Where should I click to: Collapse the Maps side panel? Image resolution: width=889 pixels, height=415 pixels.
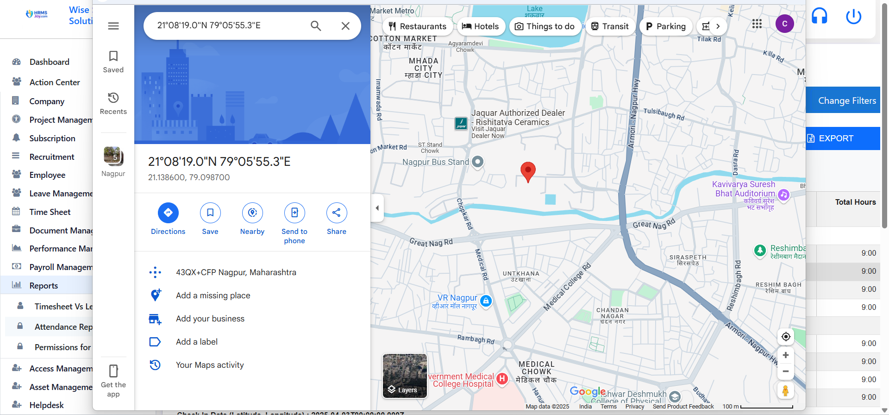point(377,208)
